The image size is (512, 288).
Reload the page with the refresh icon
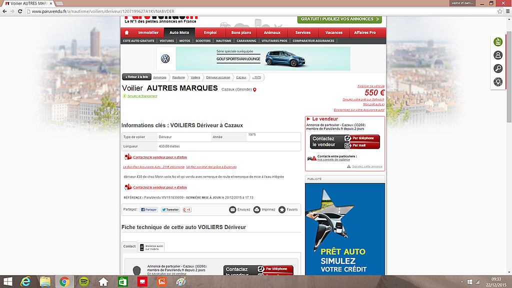pos(20,11)
